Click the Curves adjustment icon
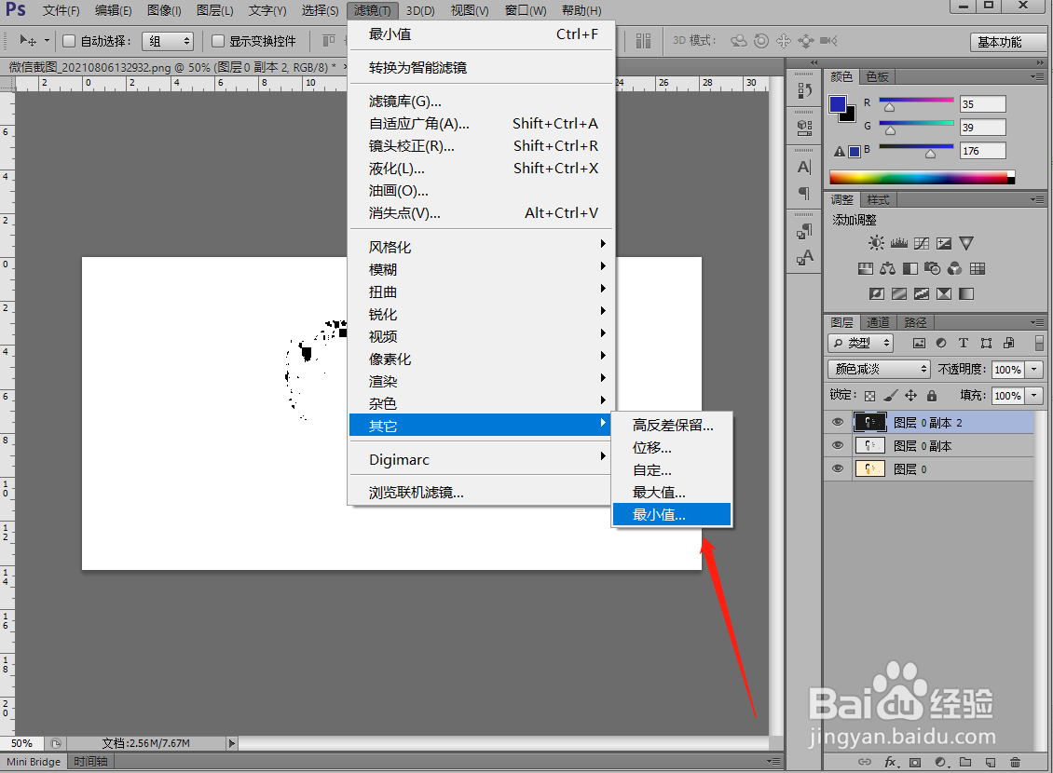 922,243
